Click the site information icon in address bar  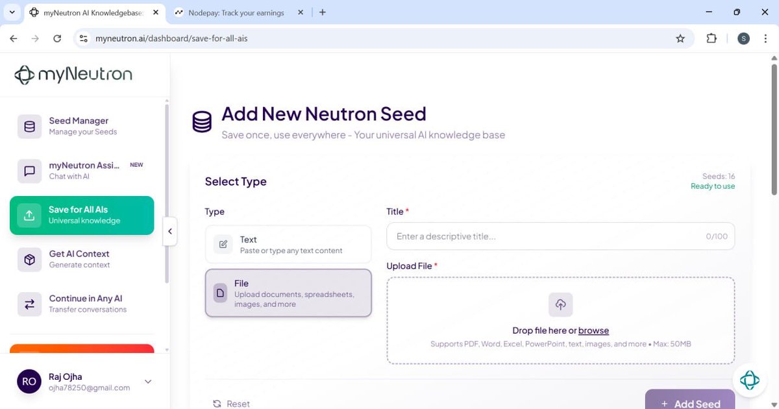(83, 38)
